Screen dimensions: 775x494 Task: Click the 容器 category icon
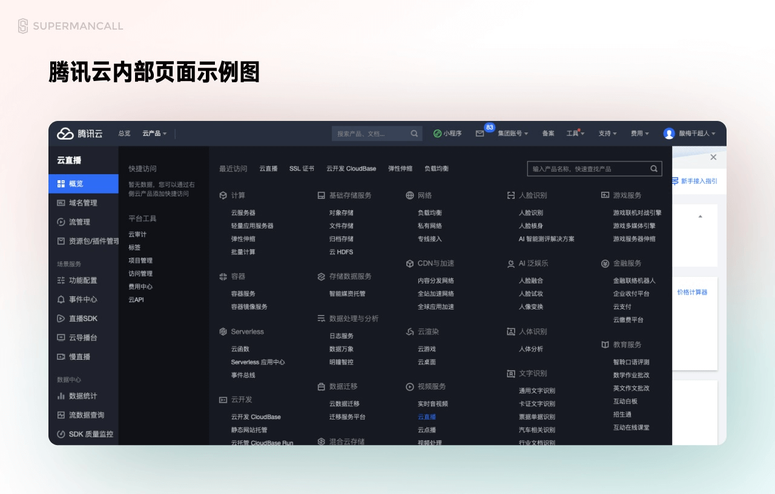tap(223, 276)
